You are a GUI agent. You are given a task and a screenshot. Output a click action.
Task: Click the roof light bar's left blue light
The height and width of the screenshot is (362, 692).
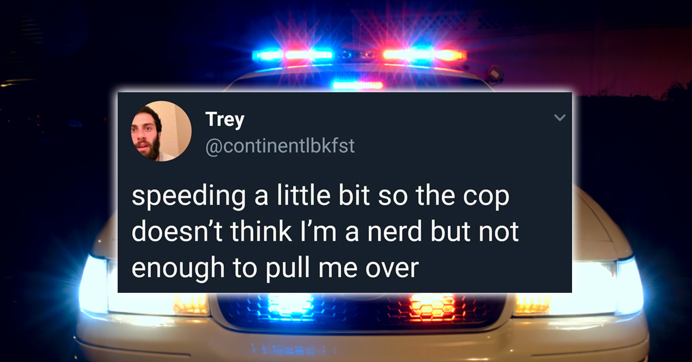click(267, 55)
